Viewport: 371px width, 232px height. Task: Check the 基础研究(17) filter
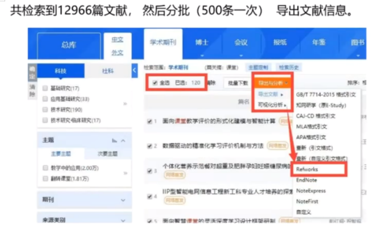(x=45, y=88)
